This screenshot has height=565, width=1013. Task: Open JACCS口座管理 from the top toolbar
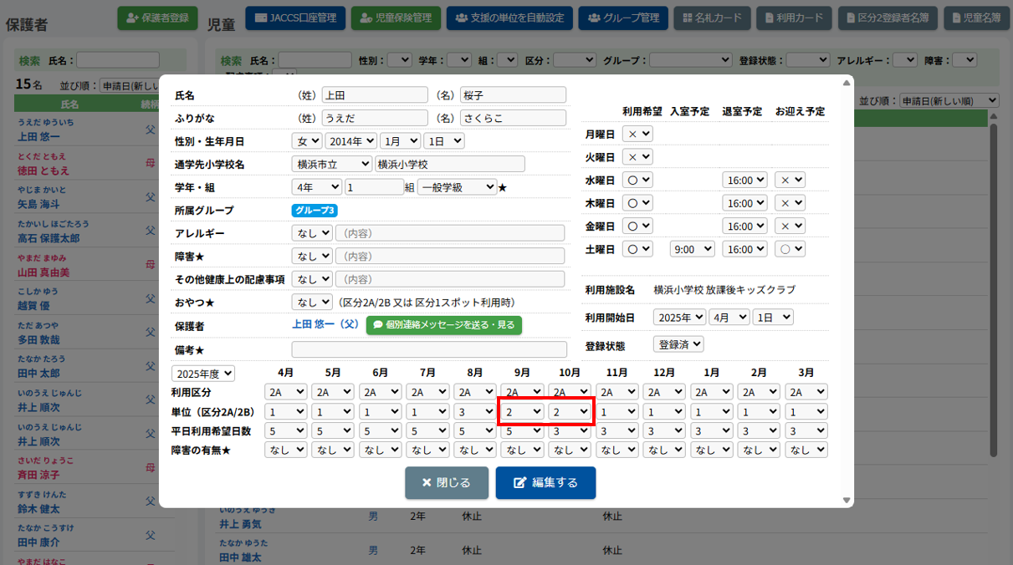[x=295, y=18]
